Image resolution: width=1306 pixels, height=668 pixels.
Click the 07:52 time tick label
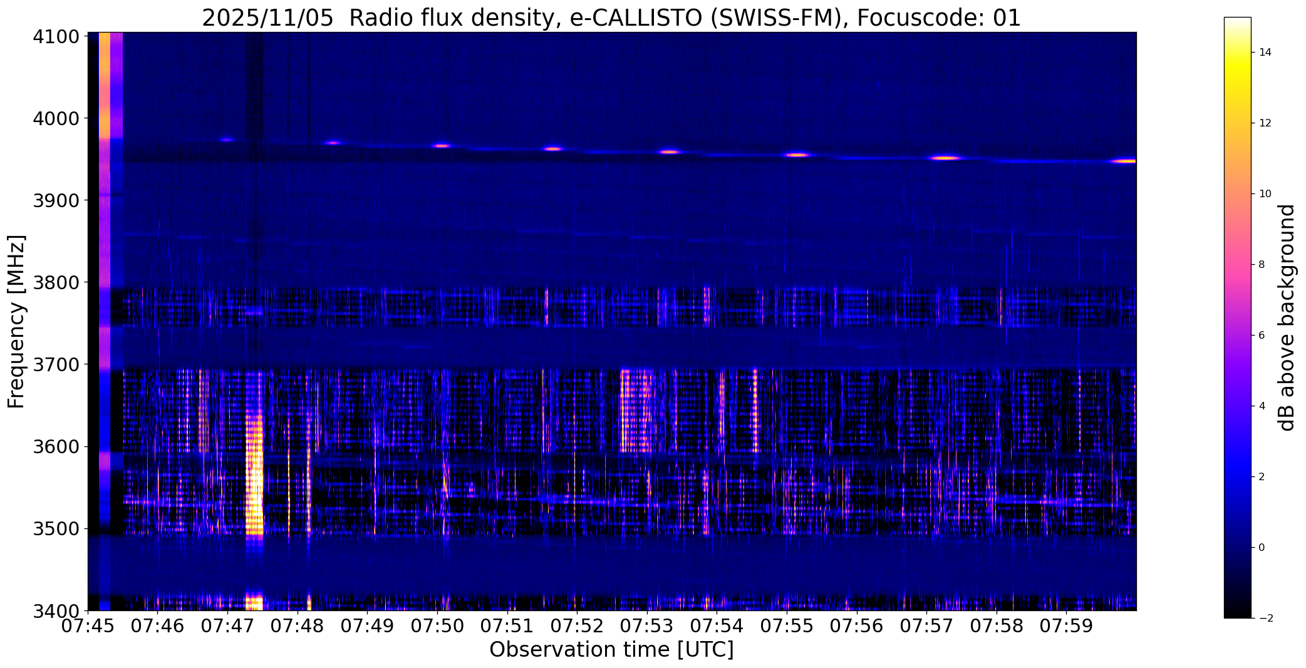point(577,626)
